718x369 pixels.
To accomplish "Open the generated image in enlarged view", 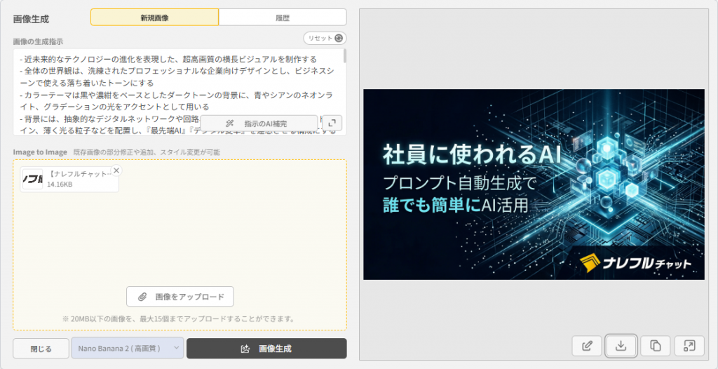I will coord(689,345).
